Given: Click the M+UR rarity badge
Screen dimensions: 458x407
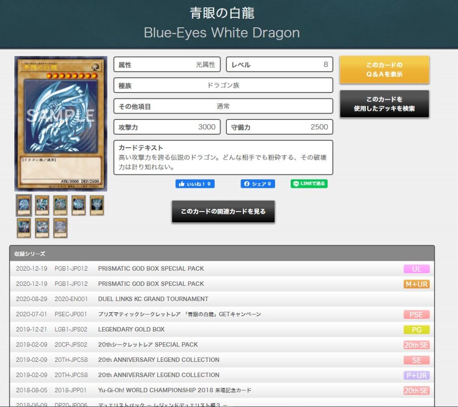Looking at the screenshot, I should [x=416, y=284].
